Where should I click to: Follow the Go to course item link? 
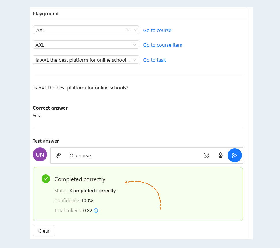click(x=163, y=45)
